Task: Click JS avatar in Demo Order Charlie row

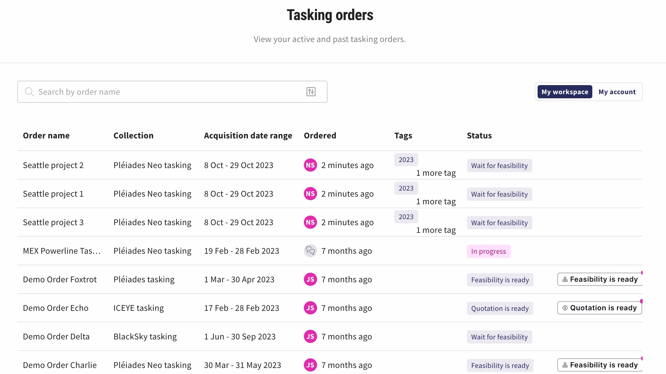Action: pyautogui.click(x=310, y=365)
